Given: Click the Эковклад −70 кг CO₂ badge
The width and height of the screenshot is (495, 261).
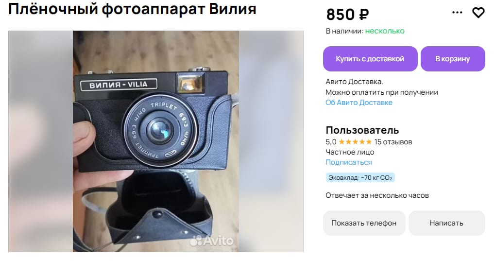Looking at the screenshot, I should 360,178.
